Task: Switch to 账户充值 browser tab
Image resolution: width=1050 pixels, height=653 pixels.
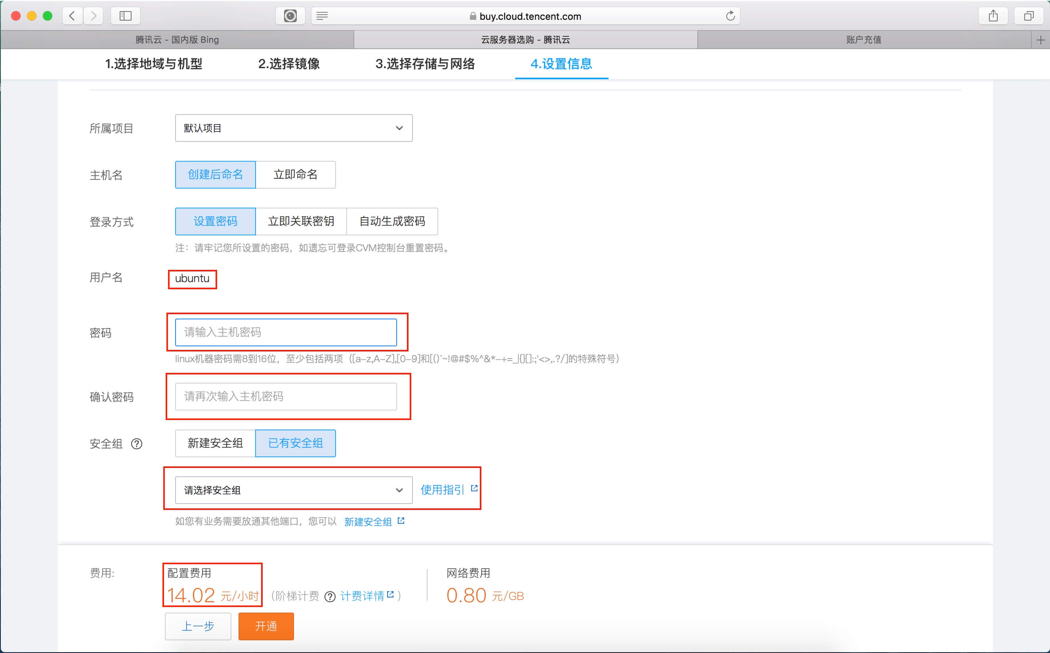Action: click(x=863, y=40)
